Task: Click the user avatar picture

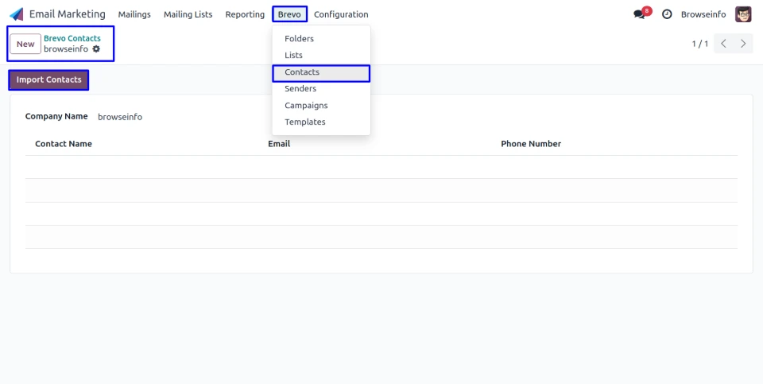Action: coord(743,14)
